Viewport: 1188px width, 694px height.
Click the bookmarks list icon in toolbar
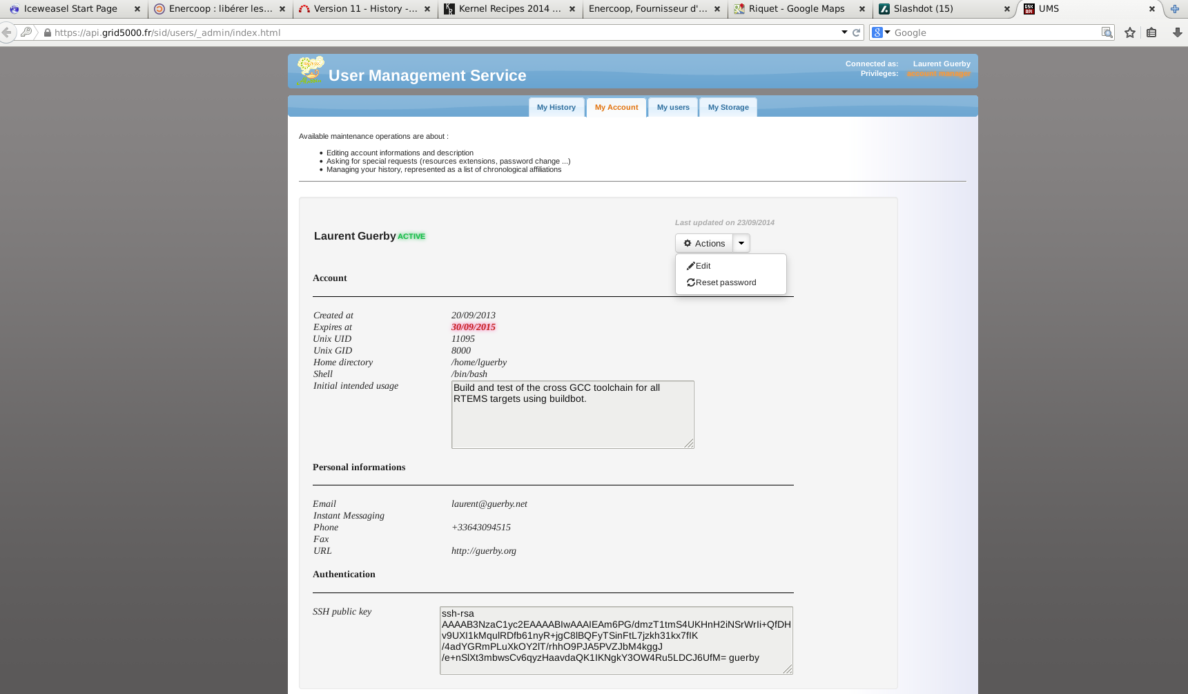click(1151, 32)
